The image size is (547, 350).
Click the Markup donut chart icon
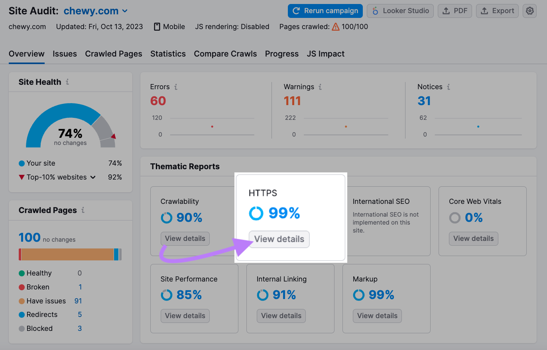(359, 295)
